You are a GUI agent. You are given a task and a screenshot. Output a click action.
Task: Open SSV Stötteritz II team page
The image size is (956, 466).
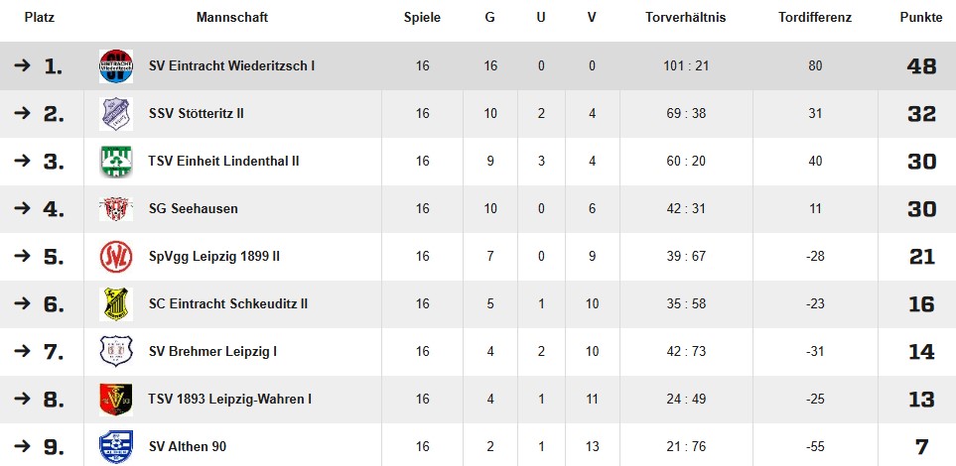coord(197,114)
